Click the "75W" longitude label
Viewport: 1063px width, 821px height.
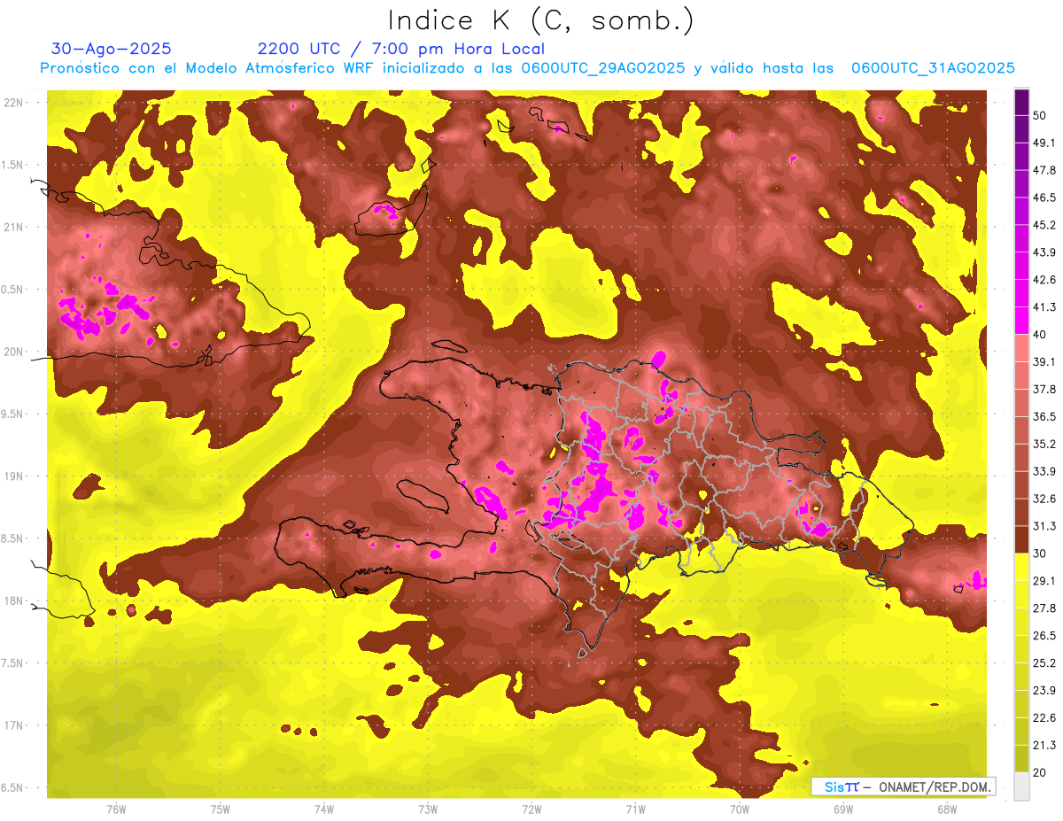tap(221, 809)
